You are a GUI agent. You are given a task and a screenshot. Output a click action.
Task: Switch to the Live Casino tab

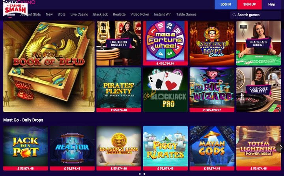point(79,15)
